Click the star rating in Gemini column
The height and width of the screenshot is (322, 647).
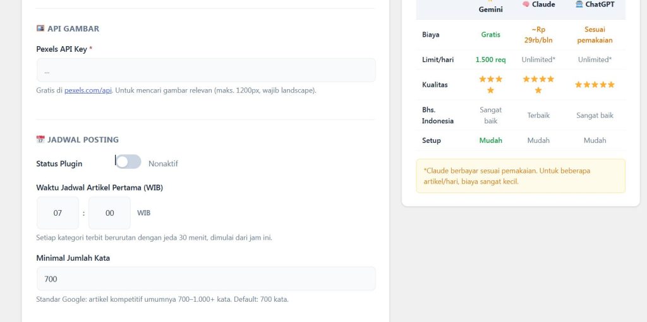490,84
